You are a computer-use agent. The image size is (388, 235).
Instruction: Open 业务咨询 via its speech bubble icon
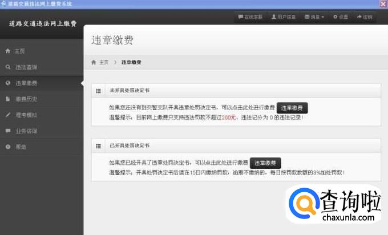click(8, 131)
